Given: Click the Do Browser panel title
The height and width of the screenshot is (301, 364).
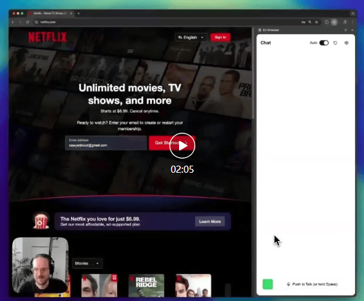Looking at the screenshot, I should click(271, 30).
